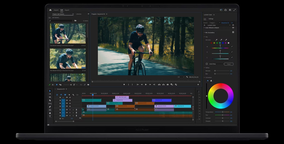Toggle HSL Secondary checkbox

233,32
